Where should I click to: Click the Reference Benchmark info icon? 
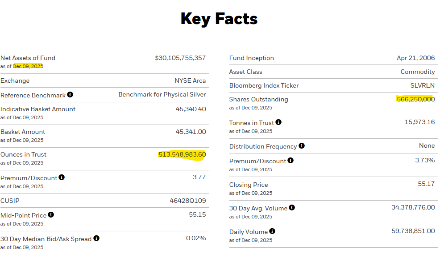pos(70,95)
